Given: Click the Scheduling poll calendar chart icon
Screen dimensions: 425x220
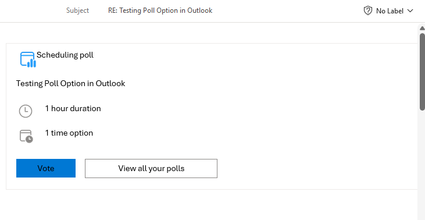Looking at the screenshot, I should 28,59.
